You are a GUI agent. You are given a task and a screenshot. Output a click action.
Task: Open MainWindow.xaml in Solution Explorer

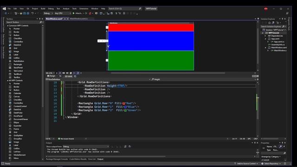(x=278, y=47)
